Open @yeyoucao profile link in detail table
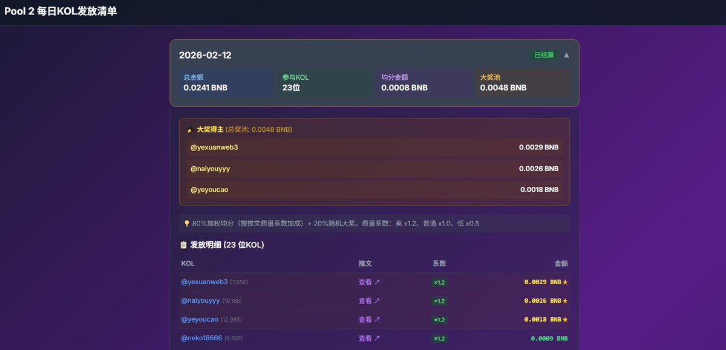The height and width of the screenshot is (350, 726). [200, 319]
